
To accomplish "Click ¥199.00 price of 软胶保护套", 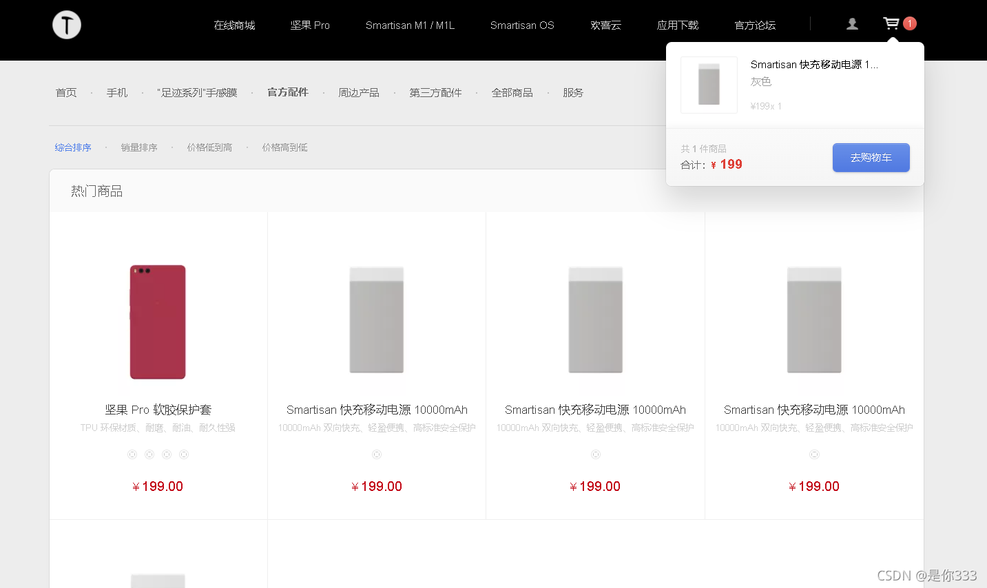I will point(158,487).
